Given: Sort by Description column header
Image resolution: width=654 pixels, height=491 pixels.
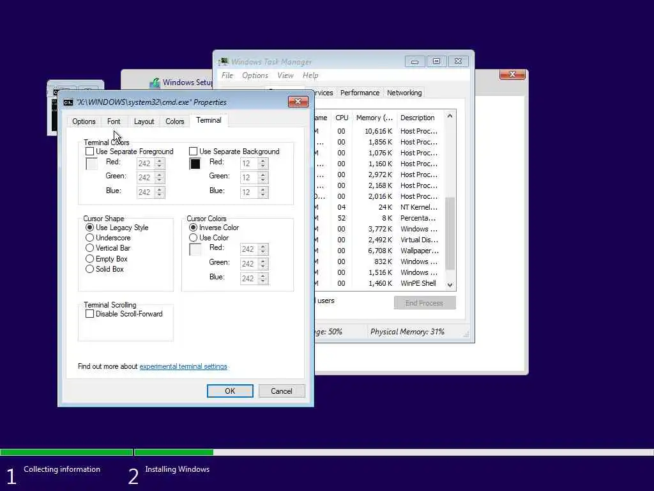Looking at the screenshot, I should (x=420, y=118).
